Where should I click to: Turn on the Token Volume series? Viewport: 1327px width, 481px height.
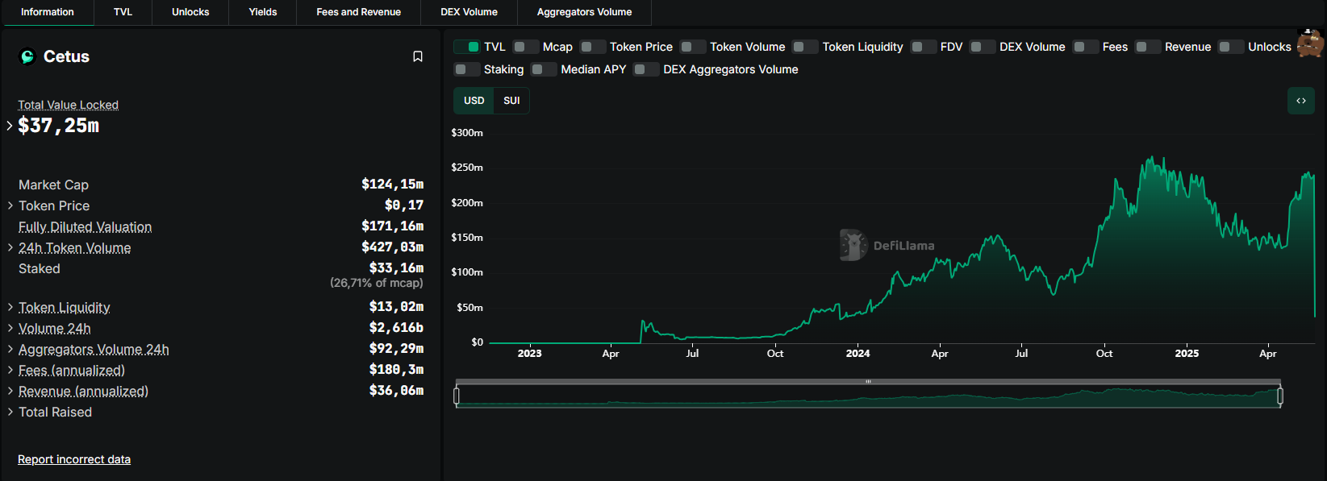(x=693, y=47)
